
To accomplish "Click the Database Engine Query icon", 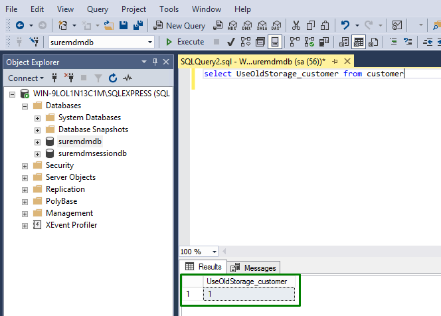I will tap(218, 26).
